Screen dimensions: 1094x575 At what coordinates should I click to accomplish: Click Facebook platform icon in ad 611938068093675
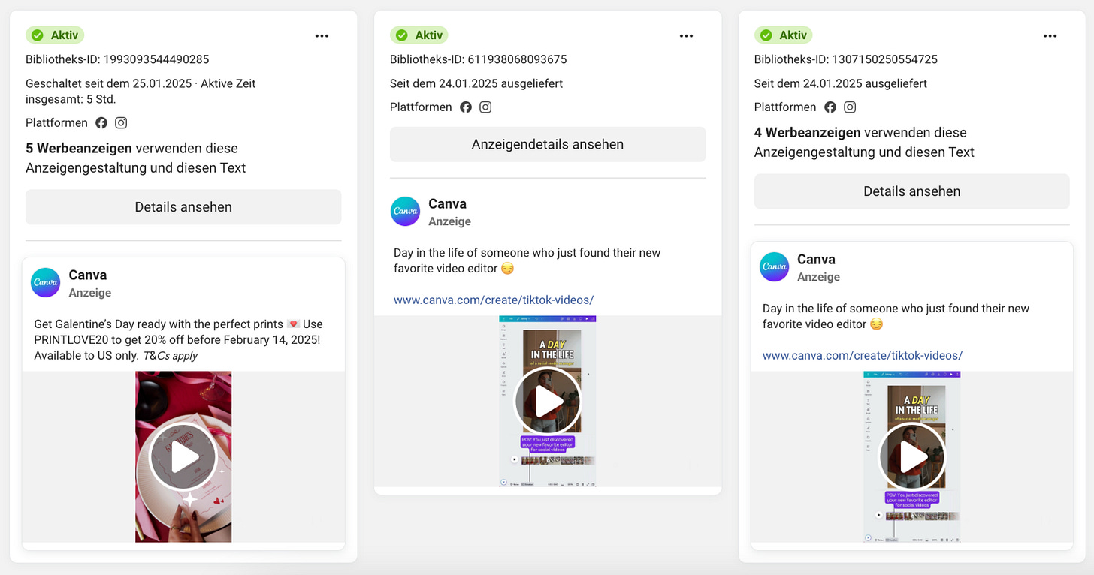coord(466,107)
